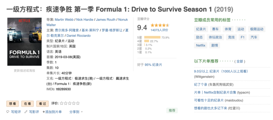Toggle the 想看 status button
This screenshot has height=120, width=273.
[x=12, y=104]
